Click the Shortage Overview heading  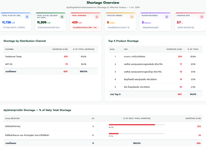click(x=103, y=2)
